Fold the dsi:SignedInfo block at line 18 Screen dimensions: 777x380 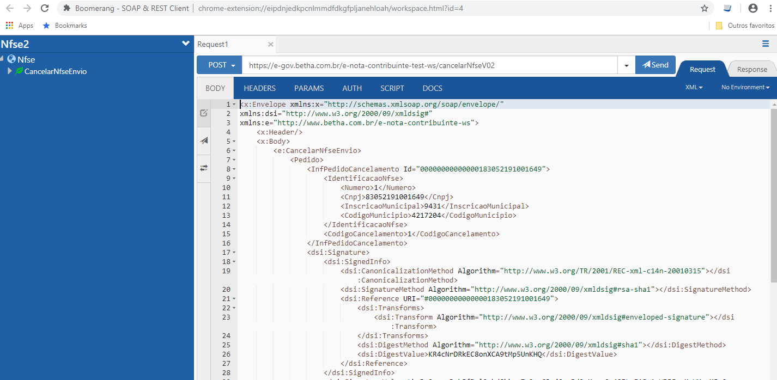pos(234,262)
